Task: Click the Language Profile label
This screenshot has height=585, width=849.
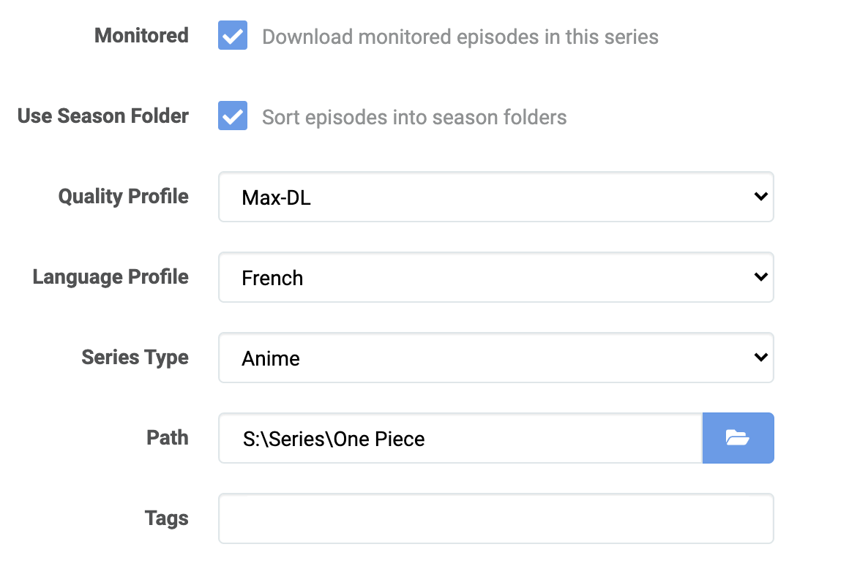Action: click(x=111, y=277)
